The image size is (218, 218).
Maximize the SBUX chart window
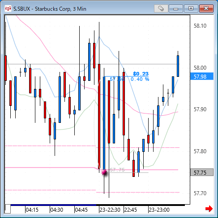coord(191,8)
